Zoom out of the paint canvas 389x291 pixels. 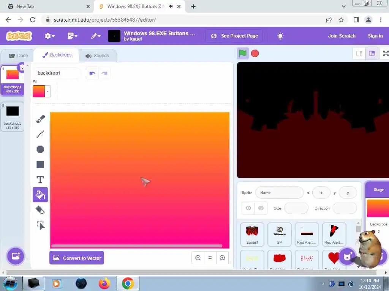pyautogui.click(x=198, y=258)
